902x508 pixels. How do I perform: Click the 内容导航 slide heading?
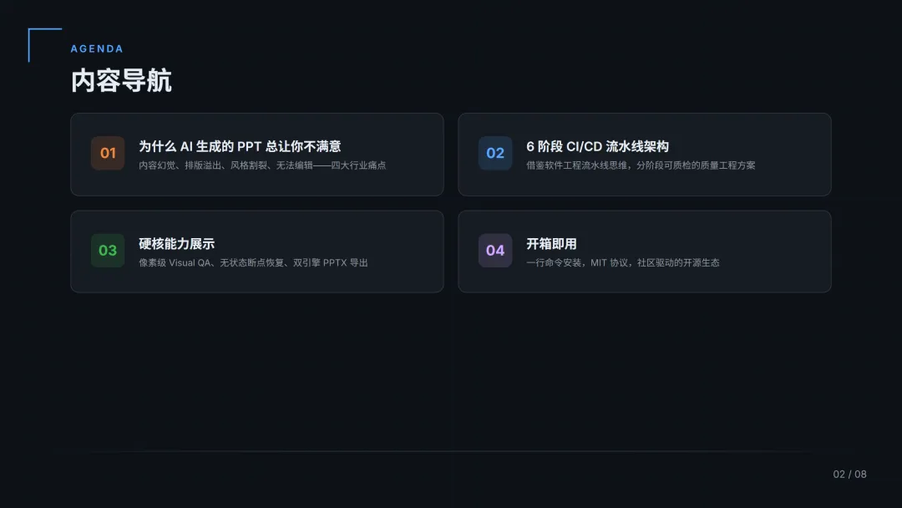click(121, 81)
